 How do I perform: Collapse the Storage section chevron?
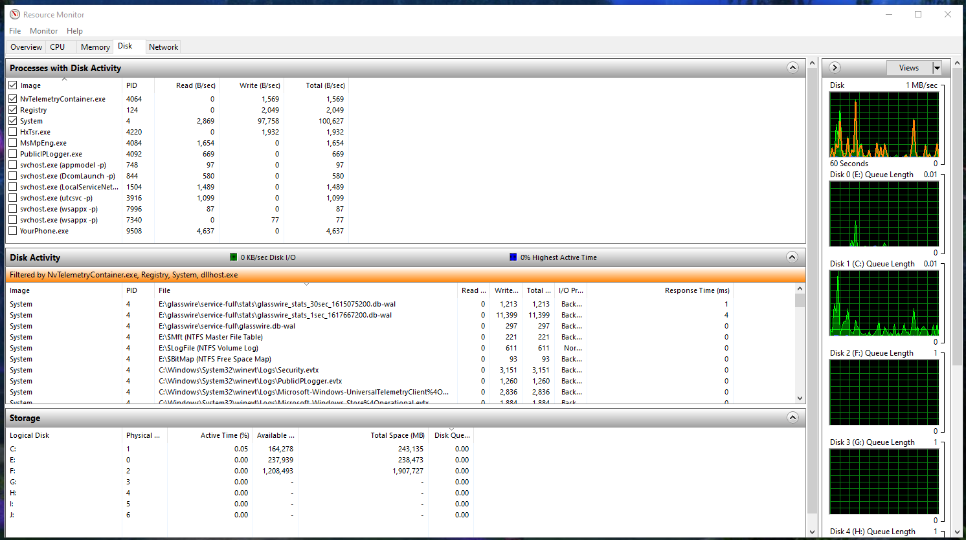pyautogui.click(x=792, y=418)
